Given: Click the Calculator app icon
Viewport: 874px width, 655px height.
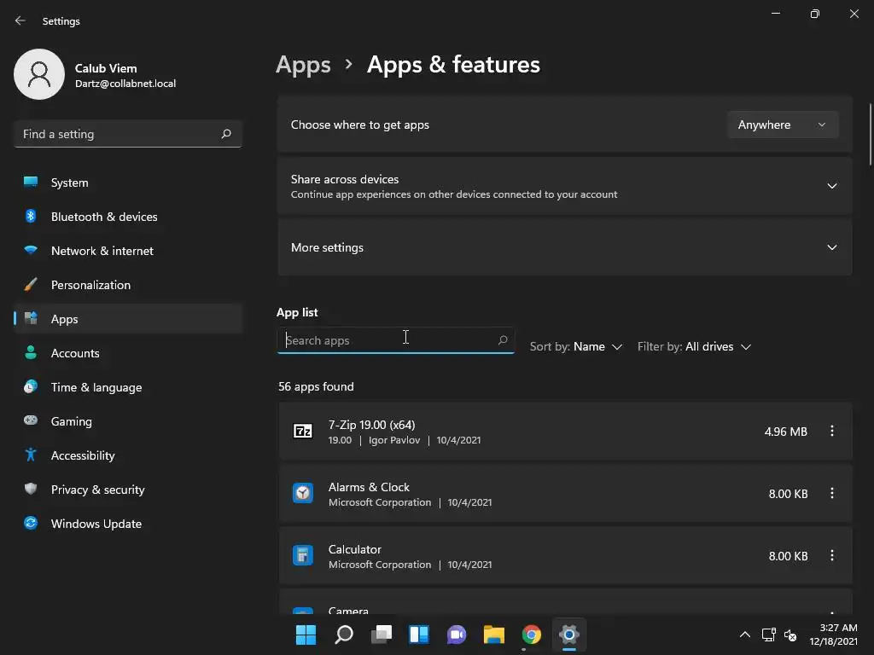Looking at the screenshot, I should tap(303, 556).
